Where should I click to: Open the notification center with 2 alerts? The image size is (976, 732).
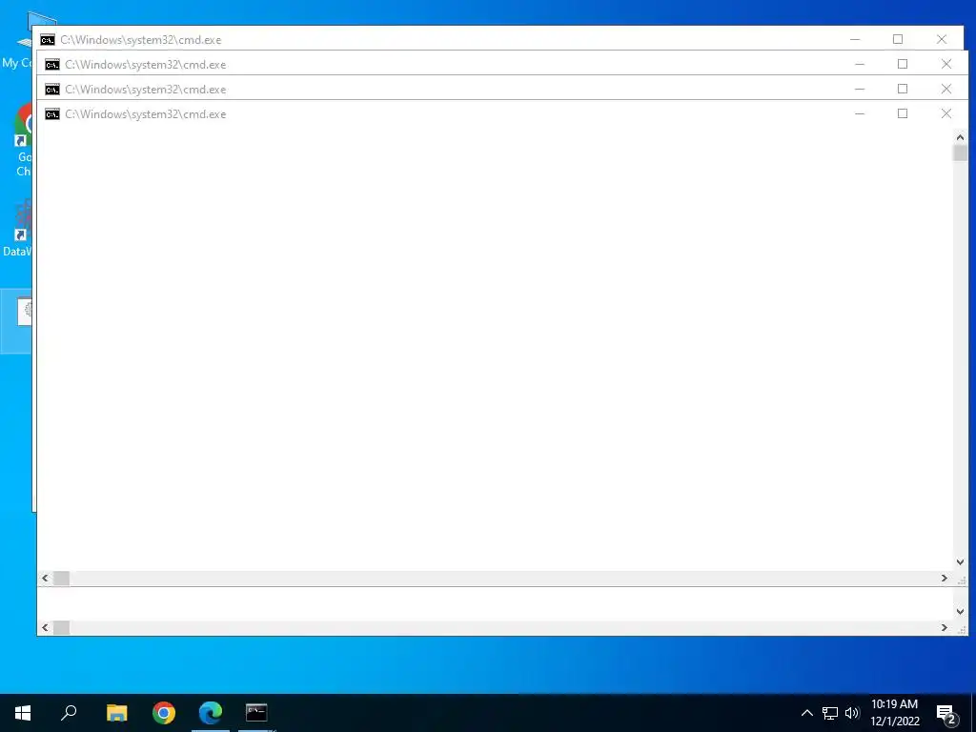946,714
